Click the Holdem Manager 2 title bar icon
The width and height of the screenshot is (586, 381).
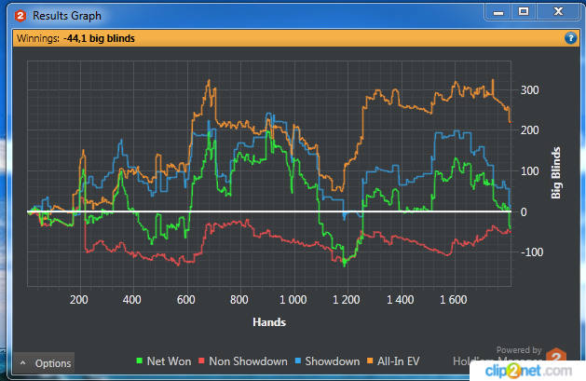[x=20, y=16]
